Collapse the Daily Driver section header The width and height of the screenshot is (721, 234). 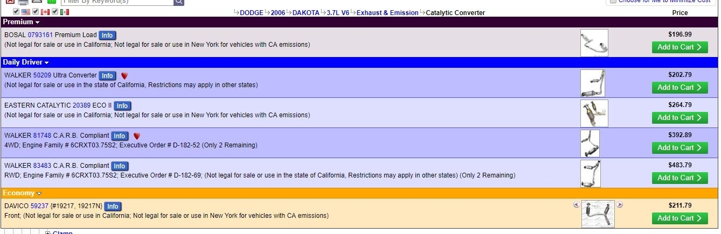point(26,62)
